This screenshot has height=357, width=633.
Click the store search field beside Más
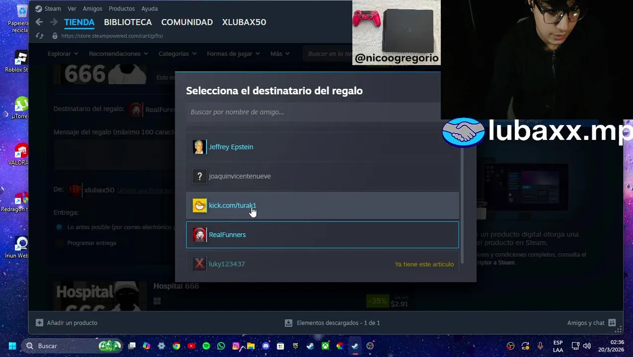tap(328, 54)
